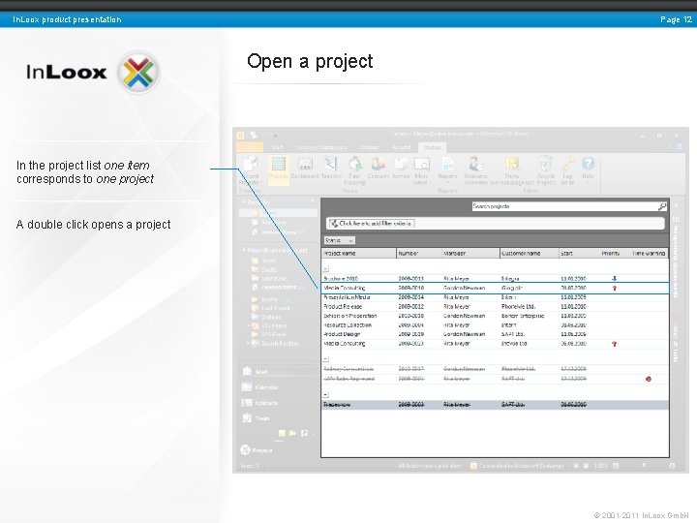Select the Exhibition Preparation project row
Image resolution: width=697 pixels, height=523 pixels.
[x=495, y=316]
